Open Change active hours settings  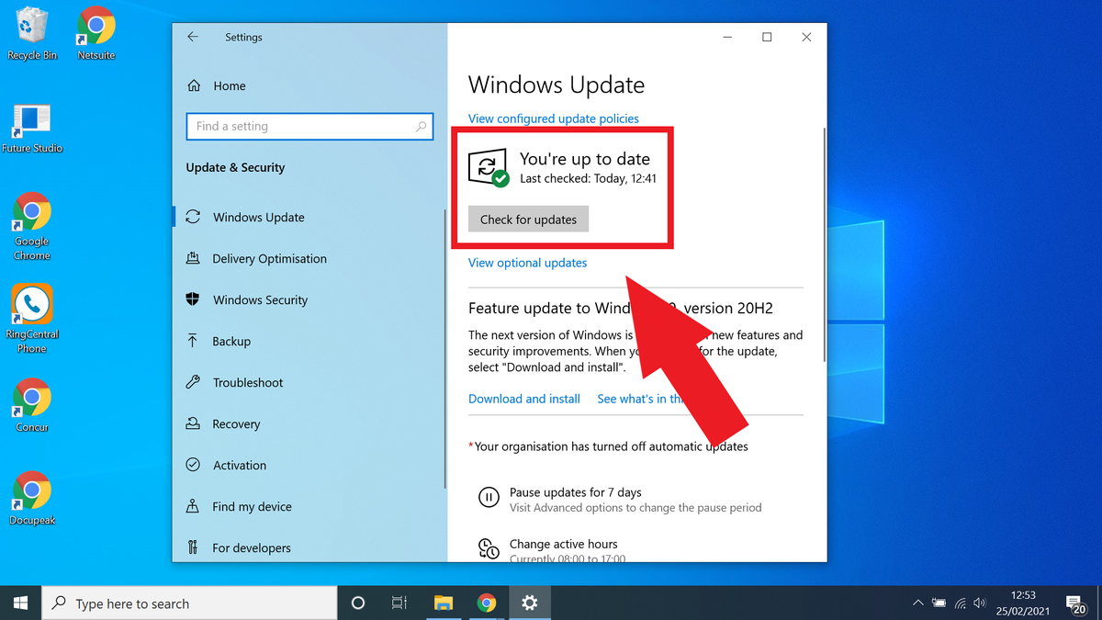pyautogui.click(x=563, y=544)
